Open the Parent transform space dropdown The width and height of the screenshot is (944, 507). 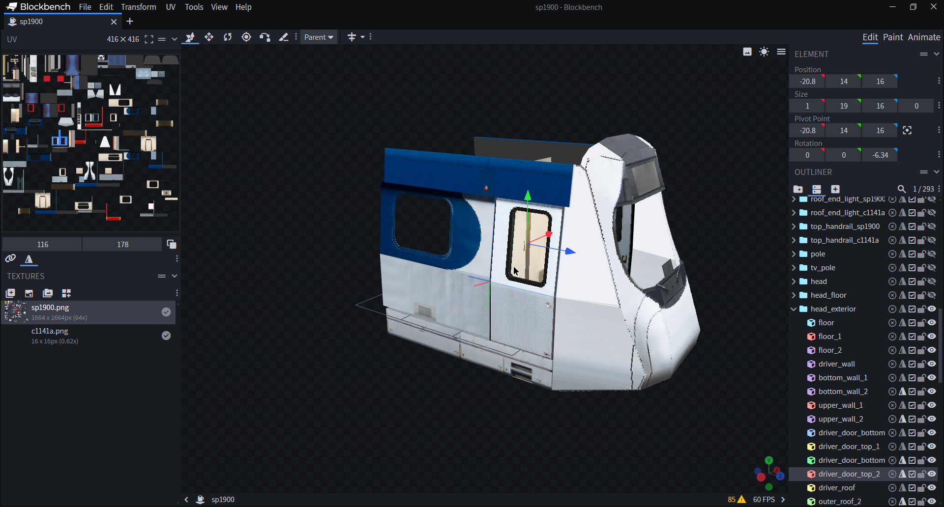[x=319, y=37]
